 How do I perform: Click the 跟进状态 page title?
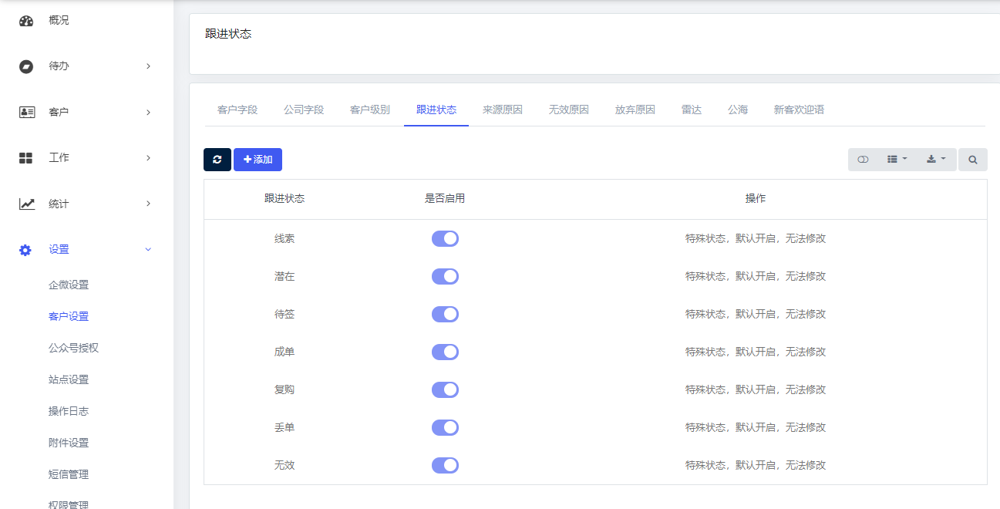click(228, 34)
